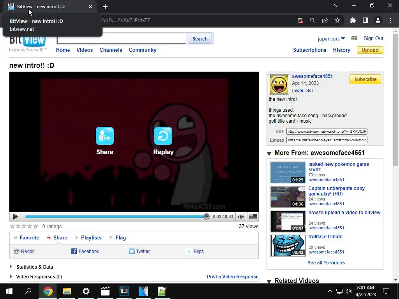
Task: Open Settings gear from the taskbar
Action: [86, 291]
